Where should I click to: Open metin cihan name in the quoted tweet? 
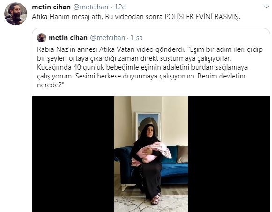(x=68, y=38)
